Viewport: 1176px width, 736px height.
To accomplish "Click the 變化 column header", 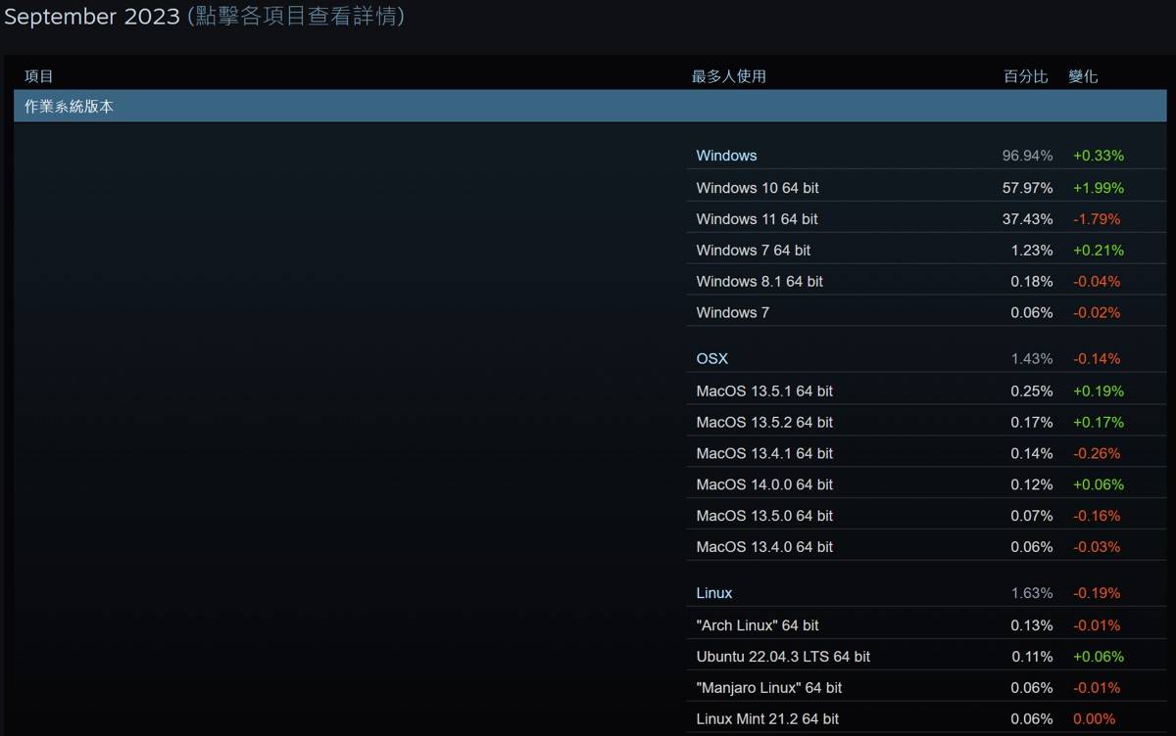I will coord(1083,76).
